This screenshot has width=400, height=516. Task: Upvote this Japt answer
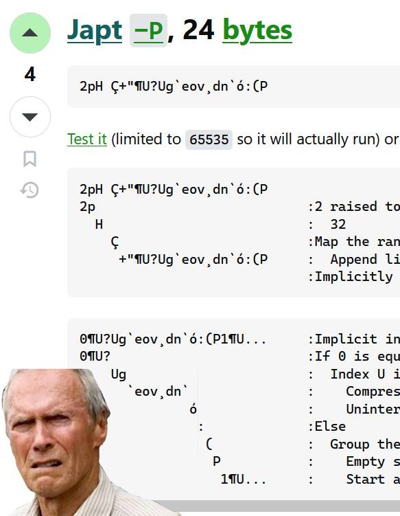click(30, 32)
